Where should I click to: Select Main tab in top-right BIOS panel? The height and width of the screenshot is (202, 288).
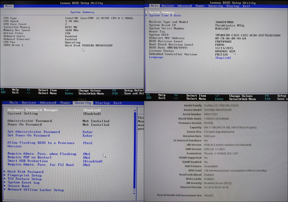(154, 6)
